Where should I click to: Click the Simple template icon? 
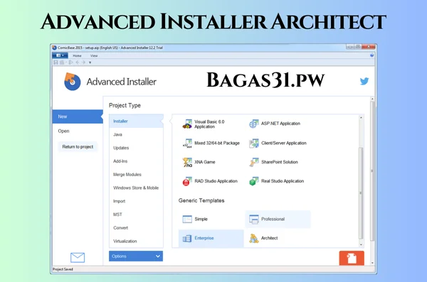(x=187, y=219)
